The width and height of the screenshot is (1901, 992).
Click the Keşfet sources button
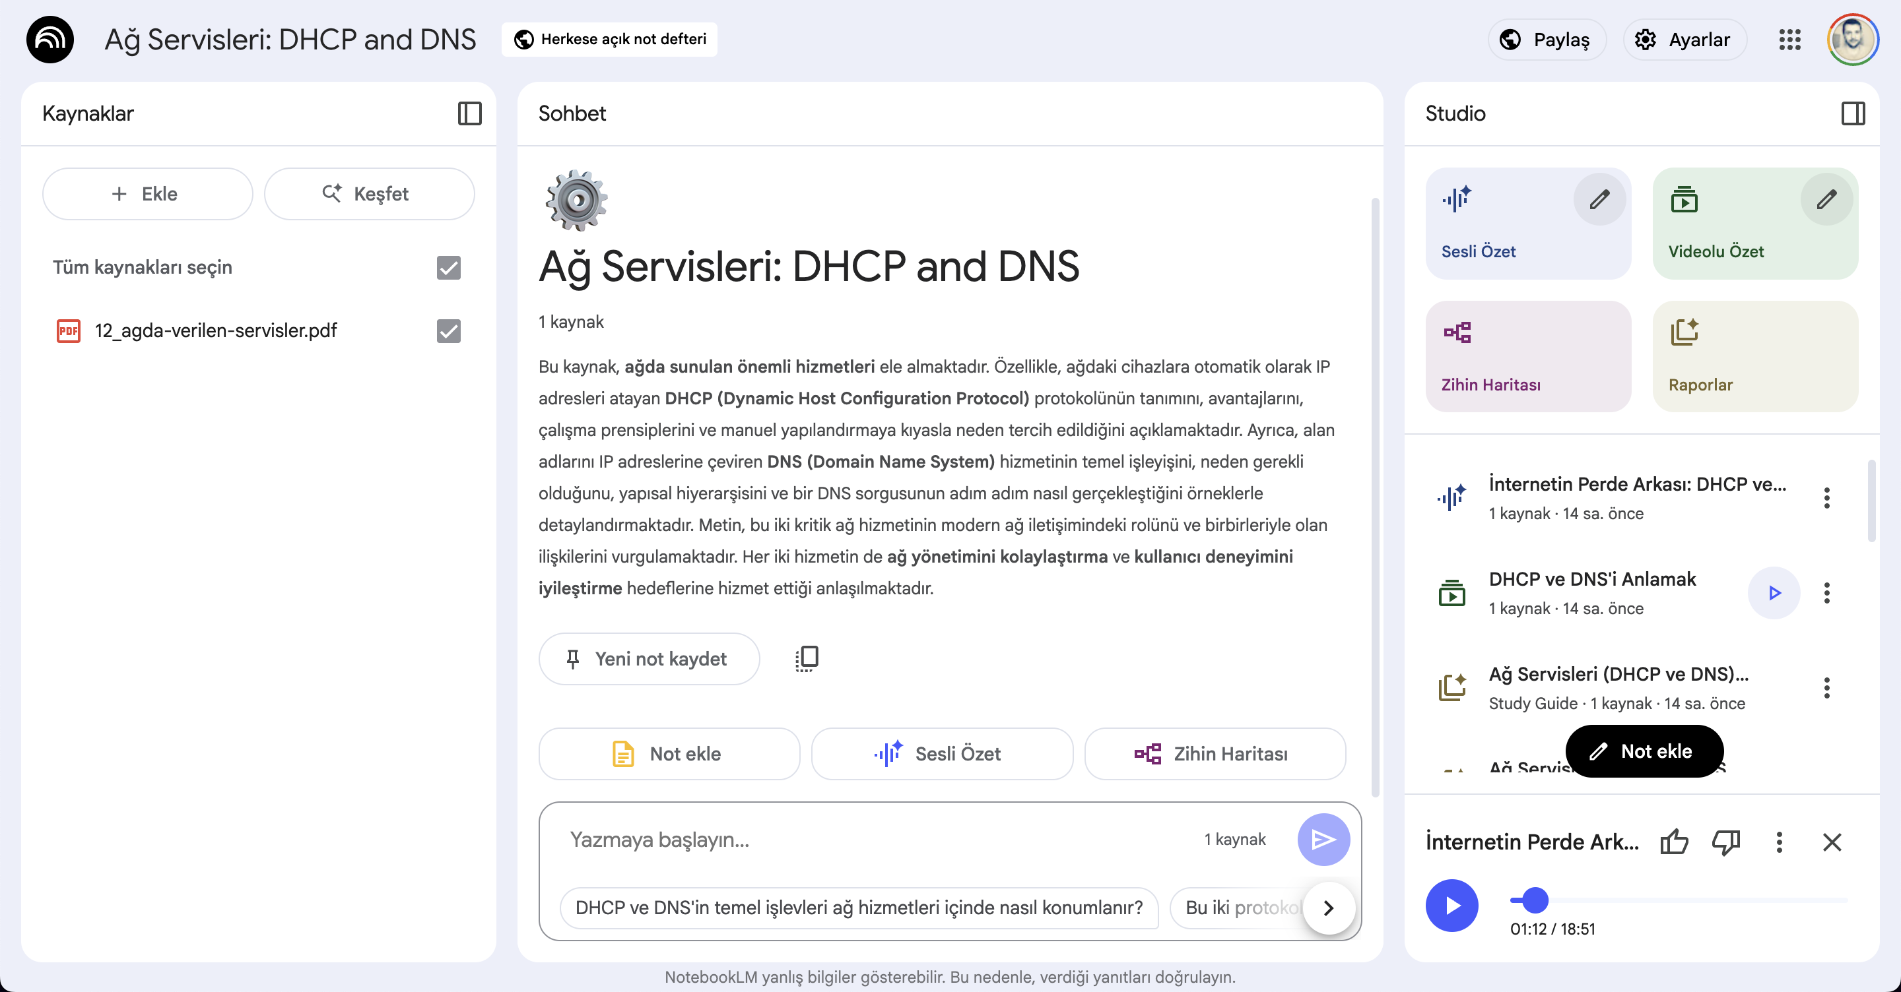point(369,194)
